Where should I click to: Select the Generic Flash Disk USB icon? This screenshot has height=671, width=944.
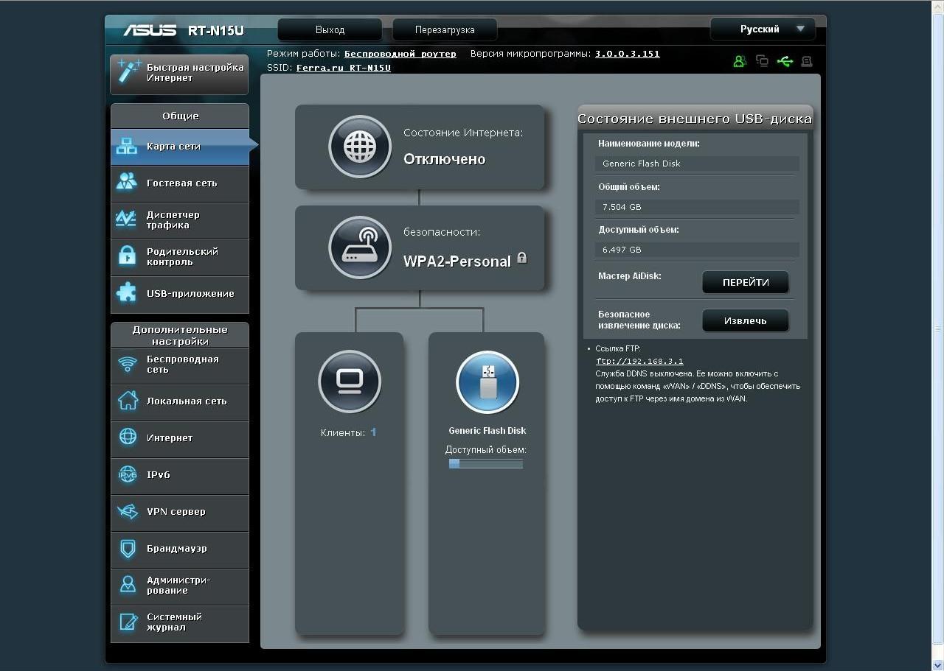click(x=487, y=382)
